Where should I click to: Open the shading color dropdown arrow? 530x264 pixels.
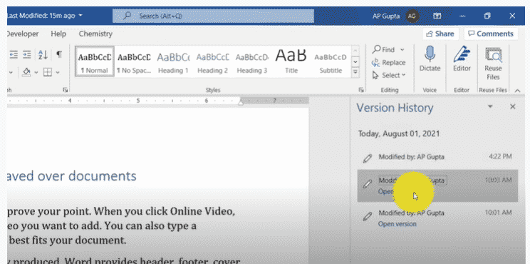[36, 72]
